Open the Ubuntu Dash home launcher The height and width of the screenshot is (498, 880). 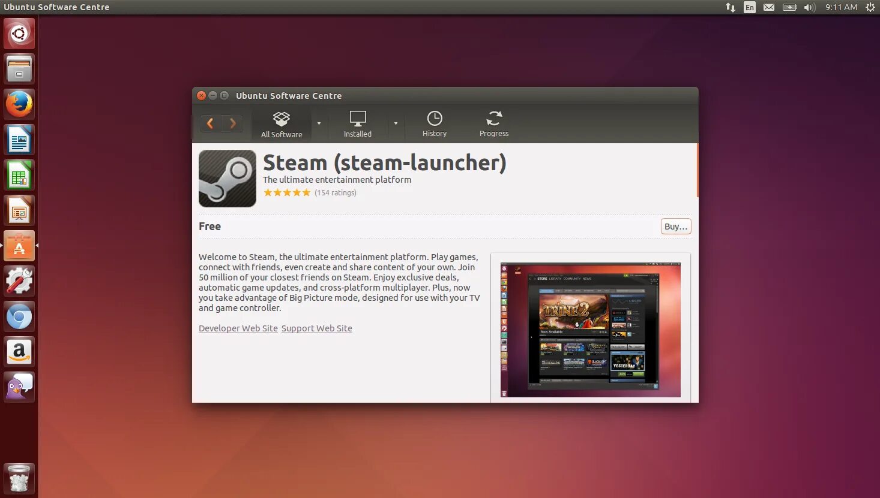[19, 34]
